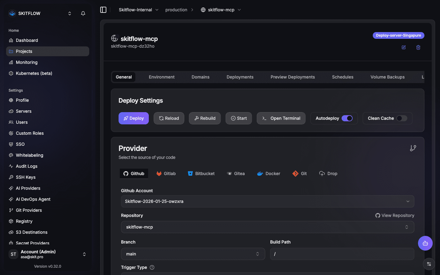Click the globe icon beside skitflow-mcp heading
Image resolution: width=440 pixels, height=275 pixels.
click(x=115, y=38)
